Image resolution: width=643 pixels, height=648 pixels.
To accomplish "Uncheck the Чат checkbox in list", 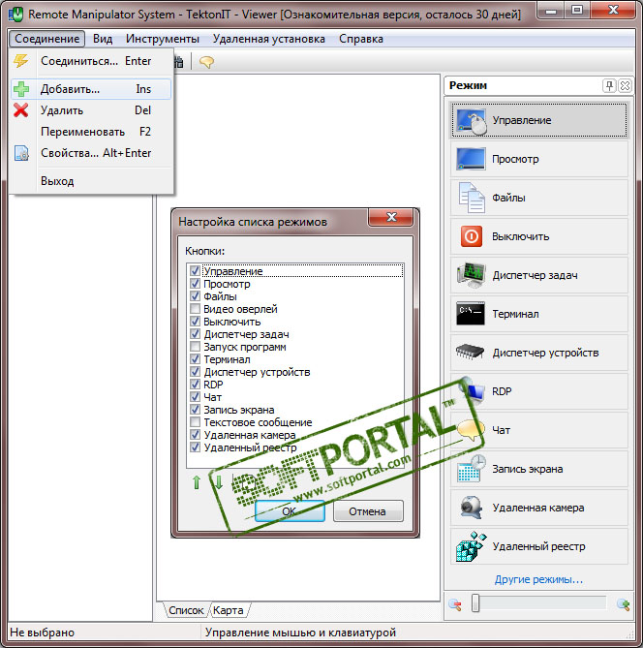I will (x=195, y=397).
